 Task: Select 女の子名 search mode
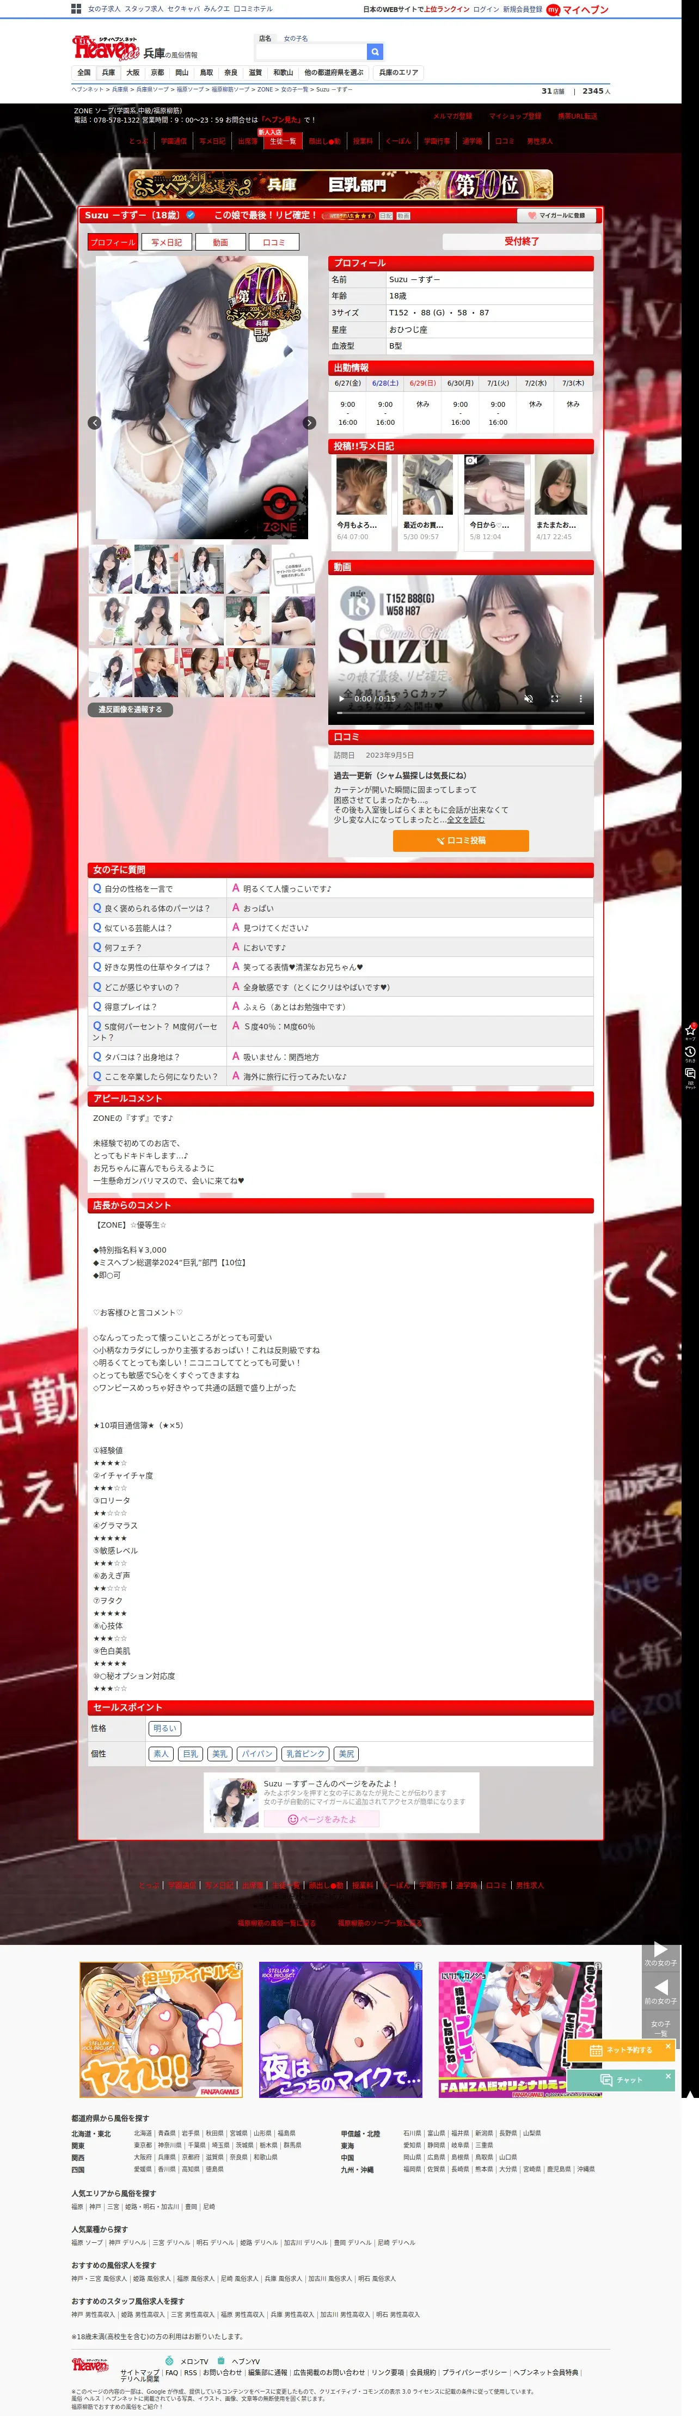(296, 39)
